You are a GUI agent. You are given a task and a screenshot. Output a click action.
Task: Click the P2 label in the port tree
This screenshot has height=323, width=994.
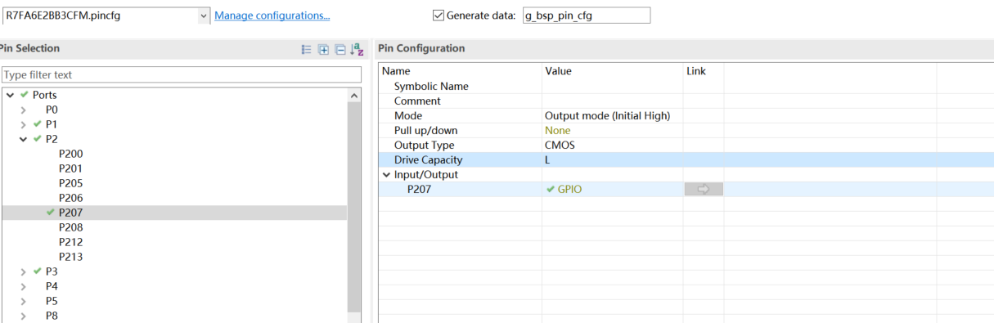[52, 139]
